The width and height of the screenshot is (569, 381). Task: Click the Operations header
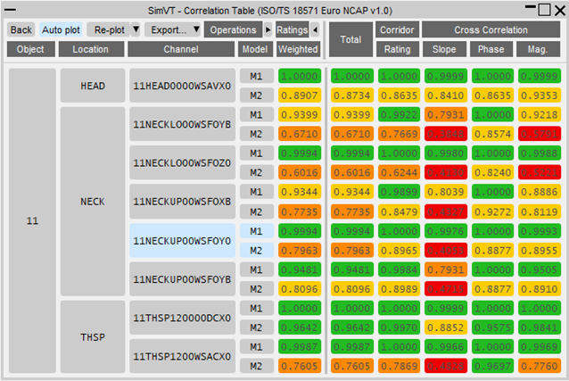coord(233,29)
